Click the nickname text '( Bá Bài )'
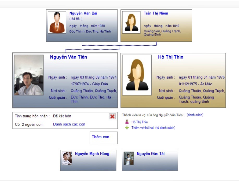239x191 pixels. point(76,19)
